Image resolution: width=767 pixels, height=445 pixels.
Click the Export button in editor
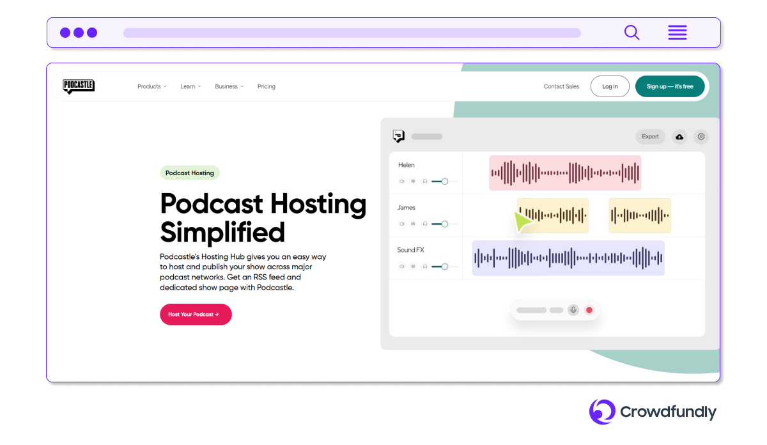650,137
